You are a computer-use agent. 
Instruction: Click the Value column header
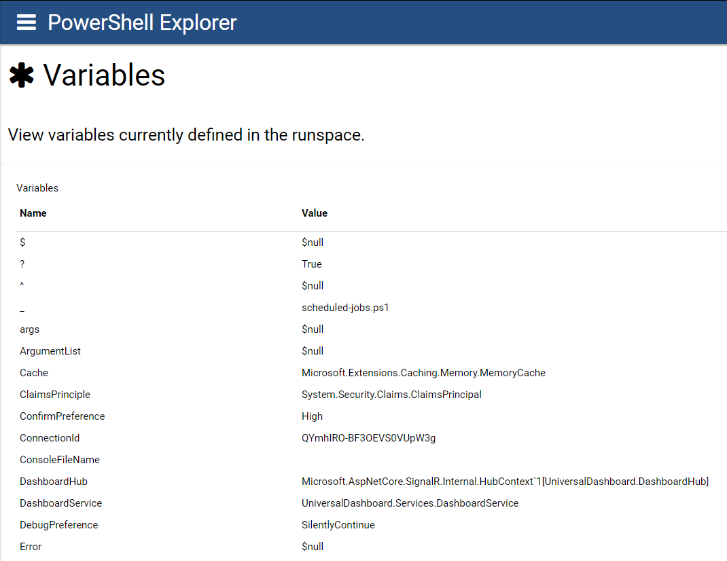click(x=315, y=213)
